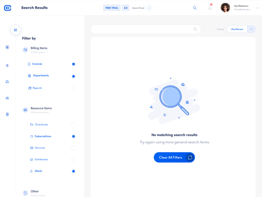Click the Departments building icon
This screenshot has width=262, height=197.
pyautogui.click(x=29, y=76)
